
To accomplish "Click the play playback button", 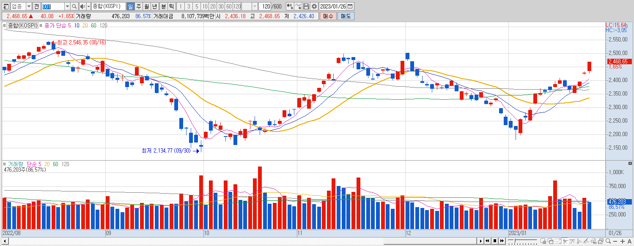I will tap(481, 241).
